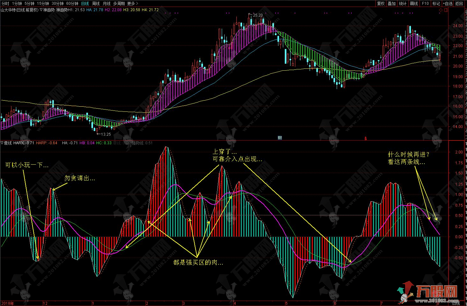
Task: Click the red $ marker on chart
Action: 366,138
